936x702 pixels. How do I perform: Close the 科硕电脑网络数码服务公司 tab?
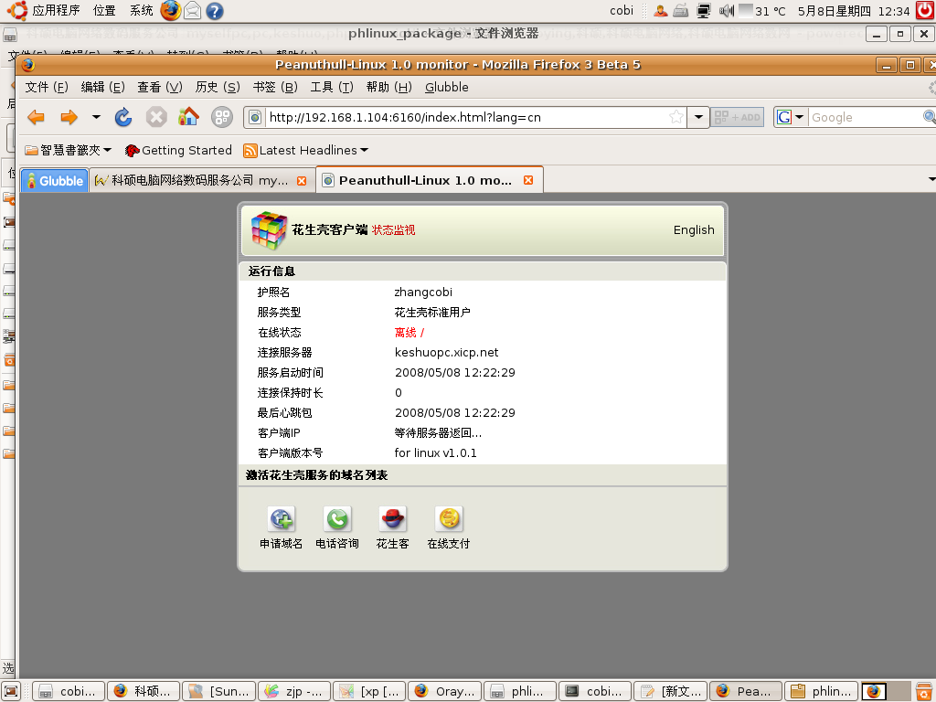click(302, 181)
